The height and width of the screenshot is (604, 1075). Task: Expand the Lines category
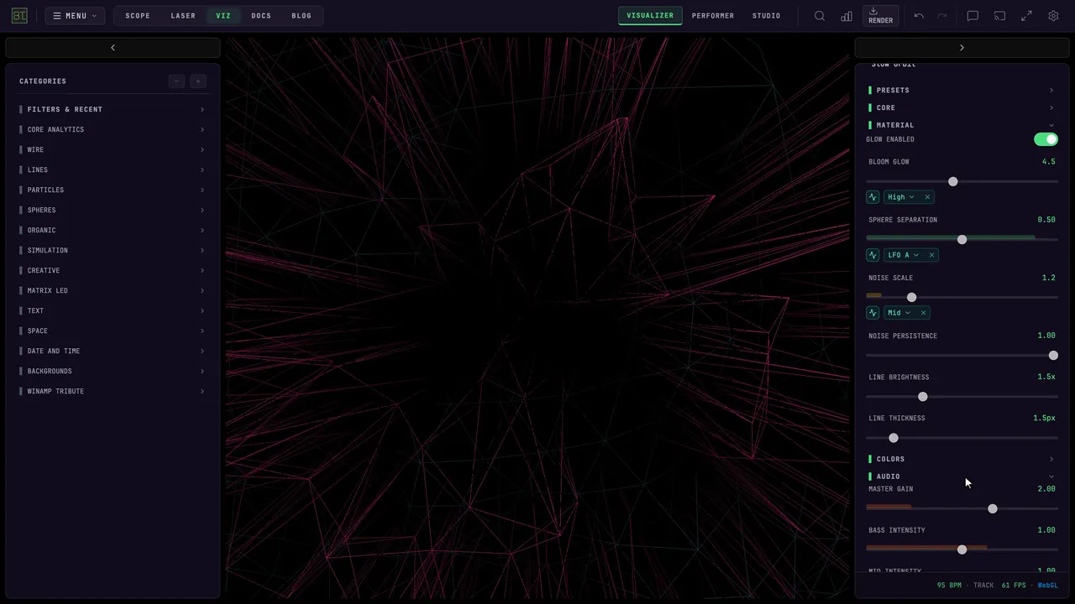coord(113,169)
